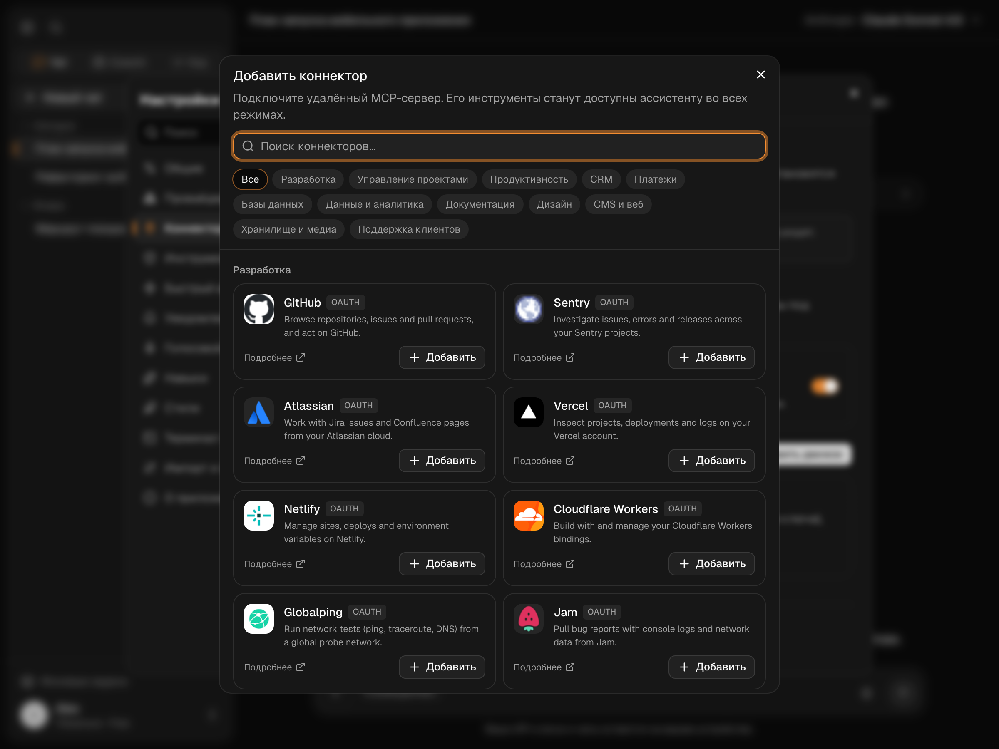
Task: Choose the Дизайн filter chip
Action: (554, 204)
